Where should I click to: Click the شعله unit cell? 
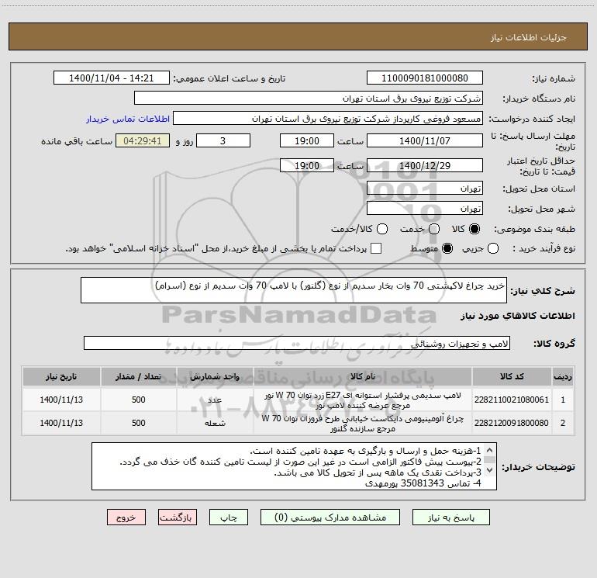pos(215,423)
